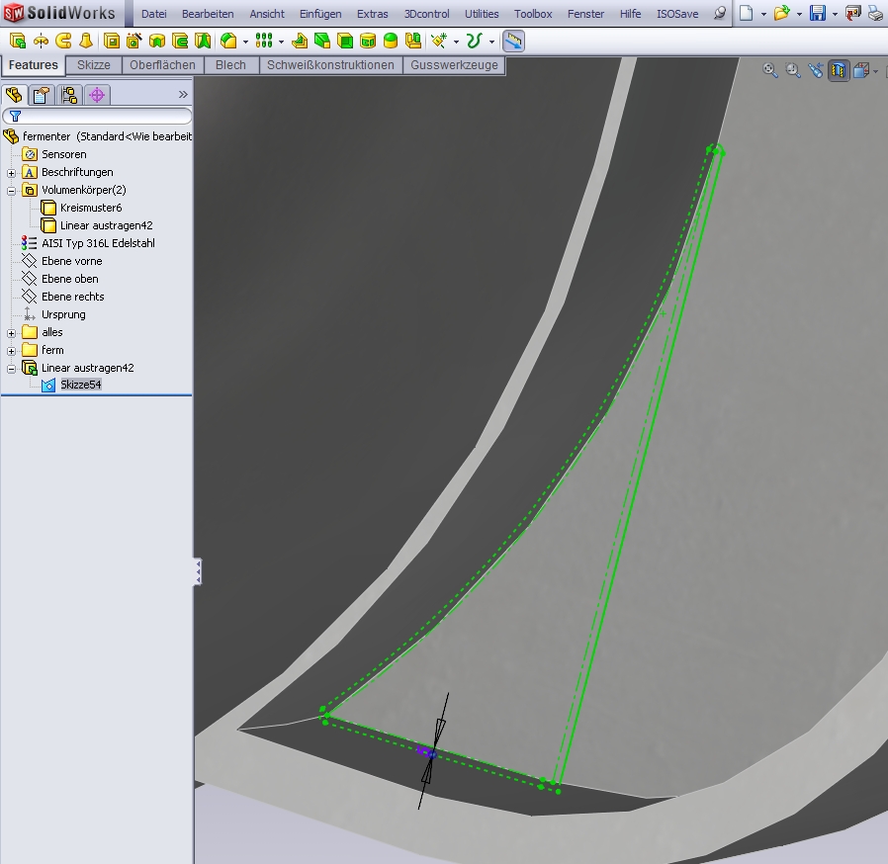Click the Zoom to Fit magnifier icon
888x864 pixels.
770,70
